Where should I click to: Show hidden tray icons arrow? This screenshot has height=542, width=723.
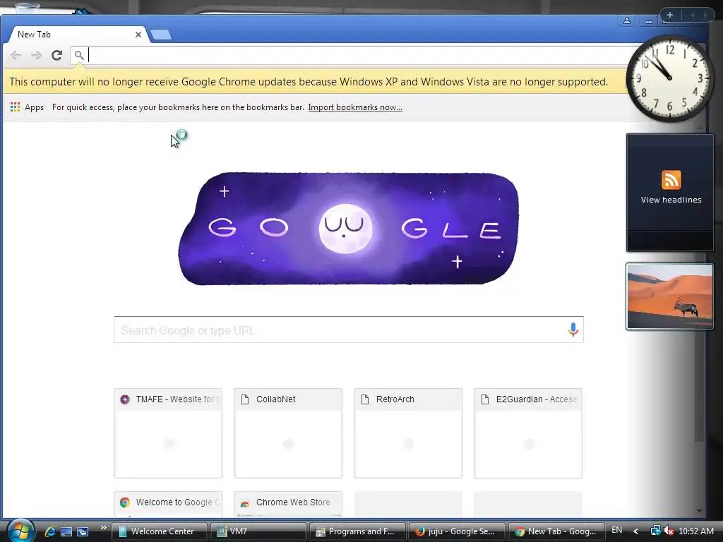click(x=636, y=531)
